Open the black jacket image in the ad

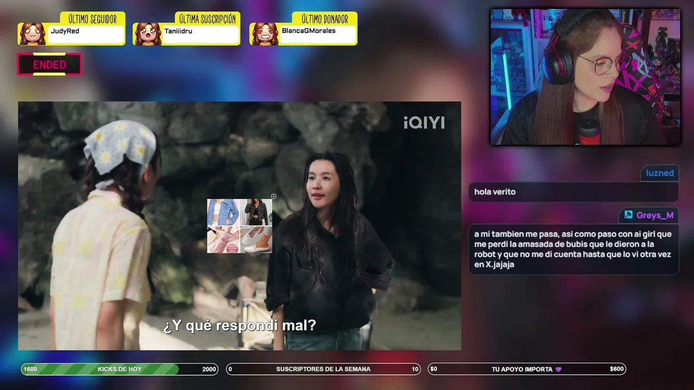(x=256, y=212)
